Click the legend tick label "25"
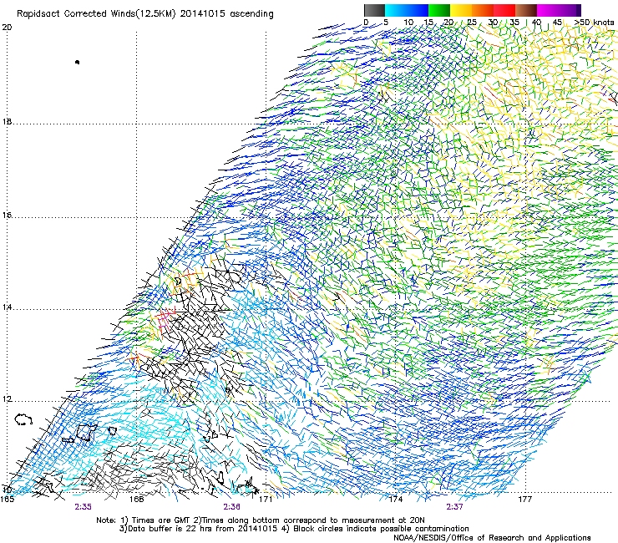 (x=472, y=23)
